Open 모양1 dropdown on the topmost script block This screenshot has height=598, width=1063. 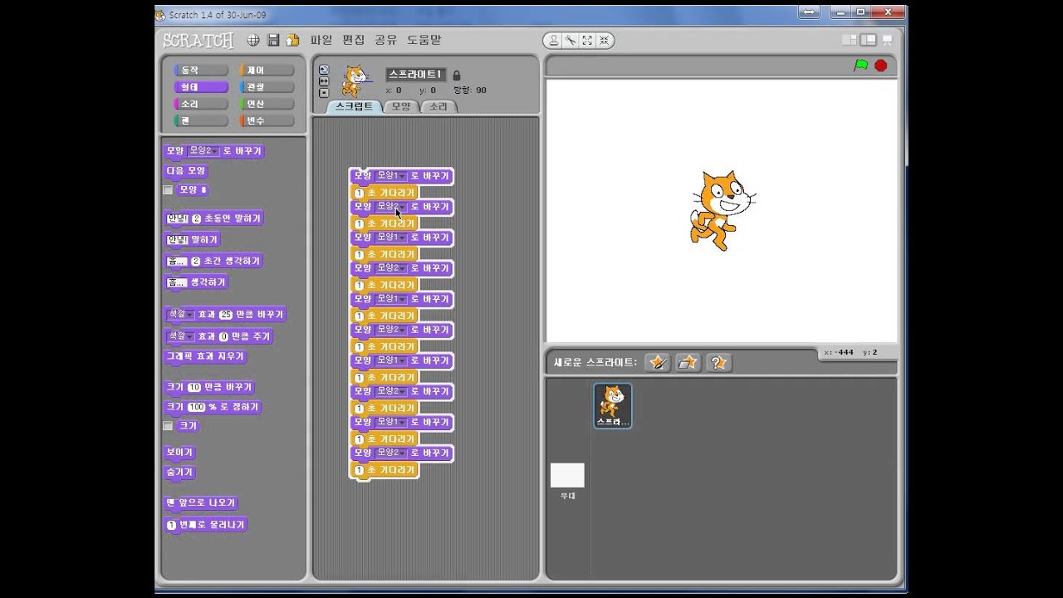click(x=391, y=176)
